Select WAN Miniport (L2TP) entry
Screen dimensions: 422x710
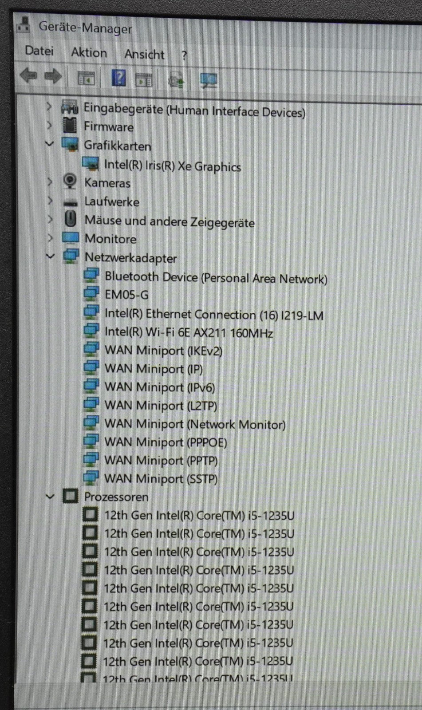161,405
